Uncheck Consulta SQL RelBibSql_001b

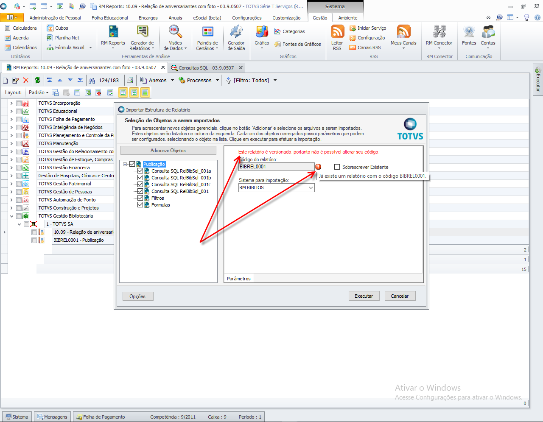click(140, 178)
